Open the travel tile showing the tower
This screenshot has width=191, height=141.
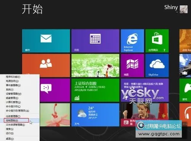pos(185,65)
